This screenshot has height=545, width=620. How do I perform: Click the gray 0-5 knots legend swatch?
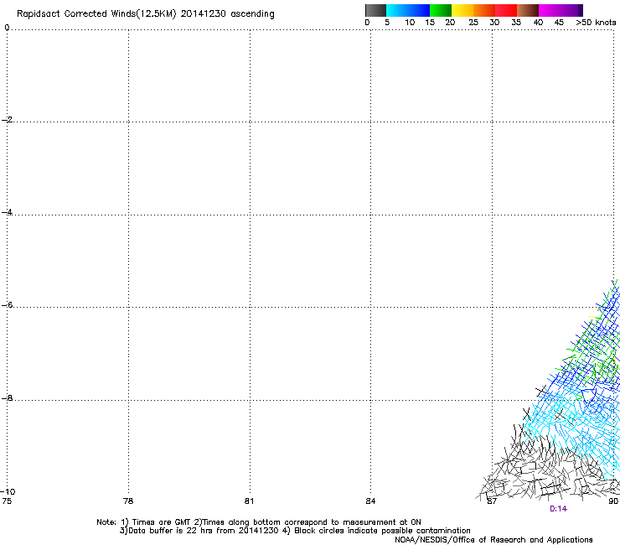click(x=375, y=10)
